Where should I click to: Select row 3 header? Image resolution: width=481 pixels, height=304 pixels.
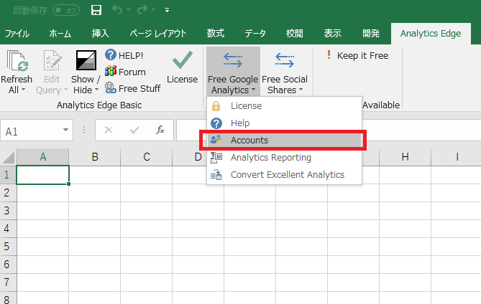pyautogui.click(x=8, y=211)
